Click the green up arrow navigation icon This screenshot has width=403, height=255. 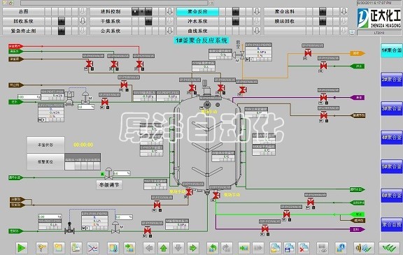point(164,248)
